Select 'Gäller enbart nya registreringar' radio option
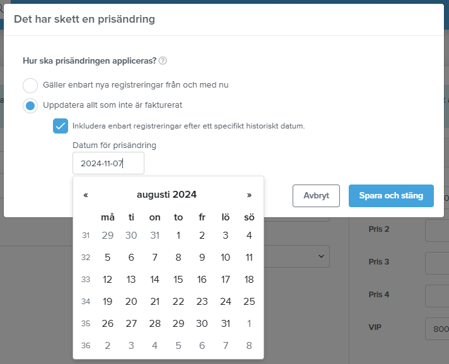 coord(30,86)
